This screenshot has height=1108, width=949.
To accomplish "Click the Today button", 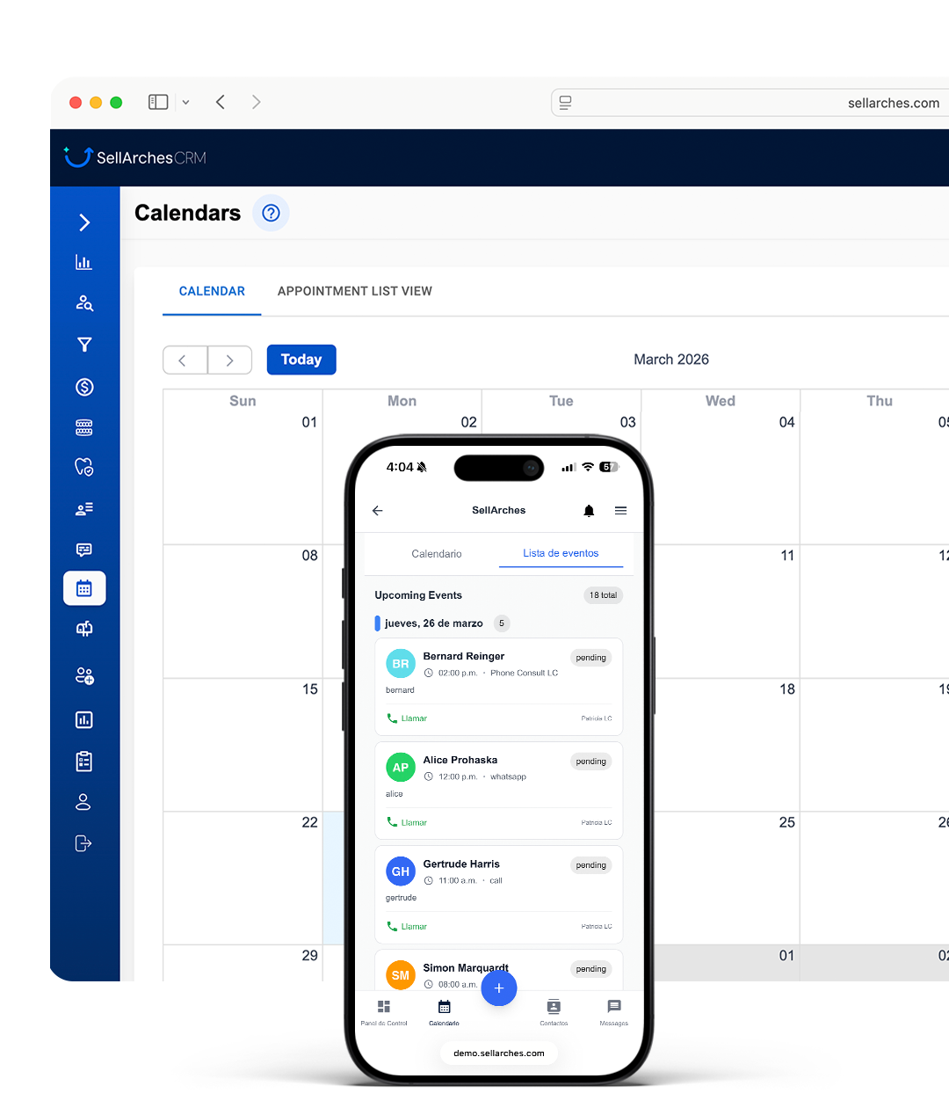I will point(301,360).
